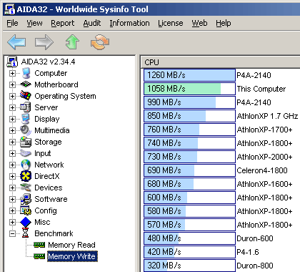This screenshot has width=300, height=272.
Task: Select the AIDA32 v2.34.4 root label
Action: coord(48,62)
